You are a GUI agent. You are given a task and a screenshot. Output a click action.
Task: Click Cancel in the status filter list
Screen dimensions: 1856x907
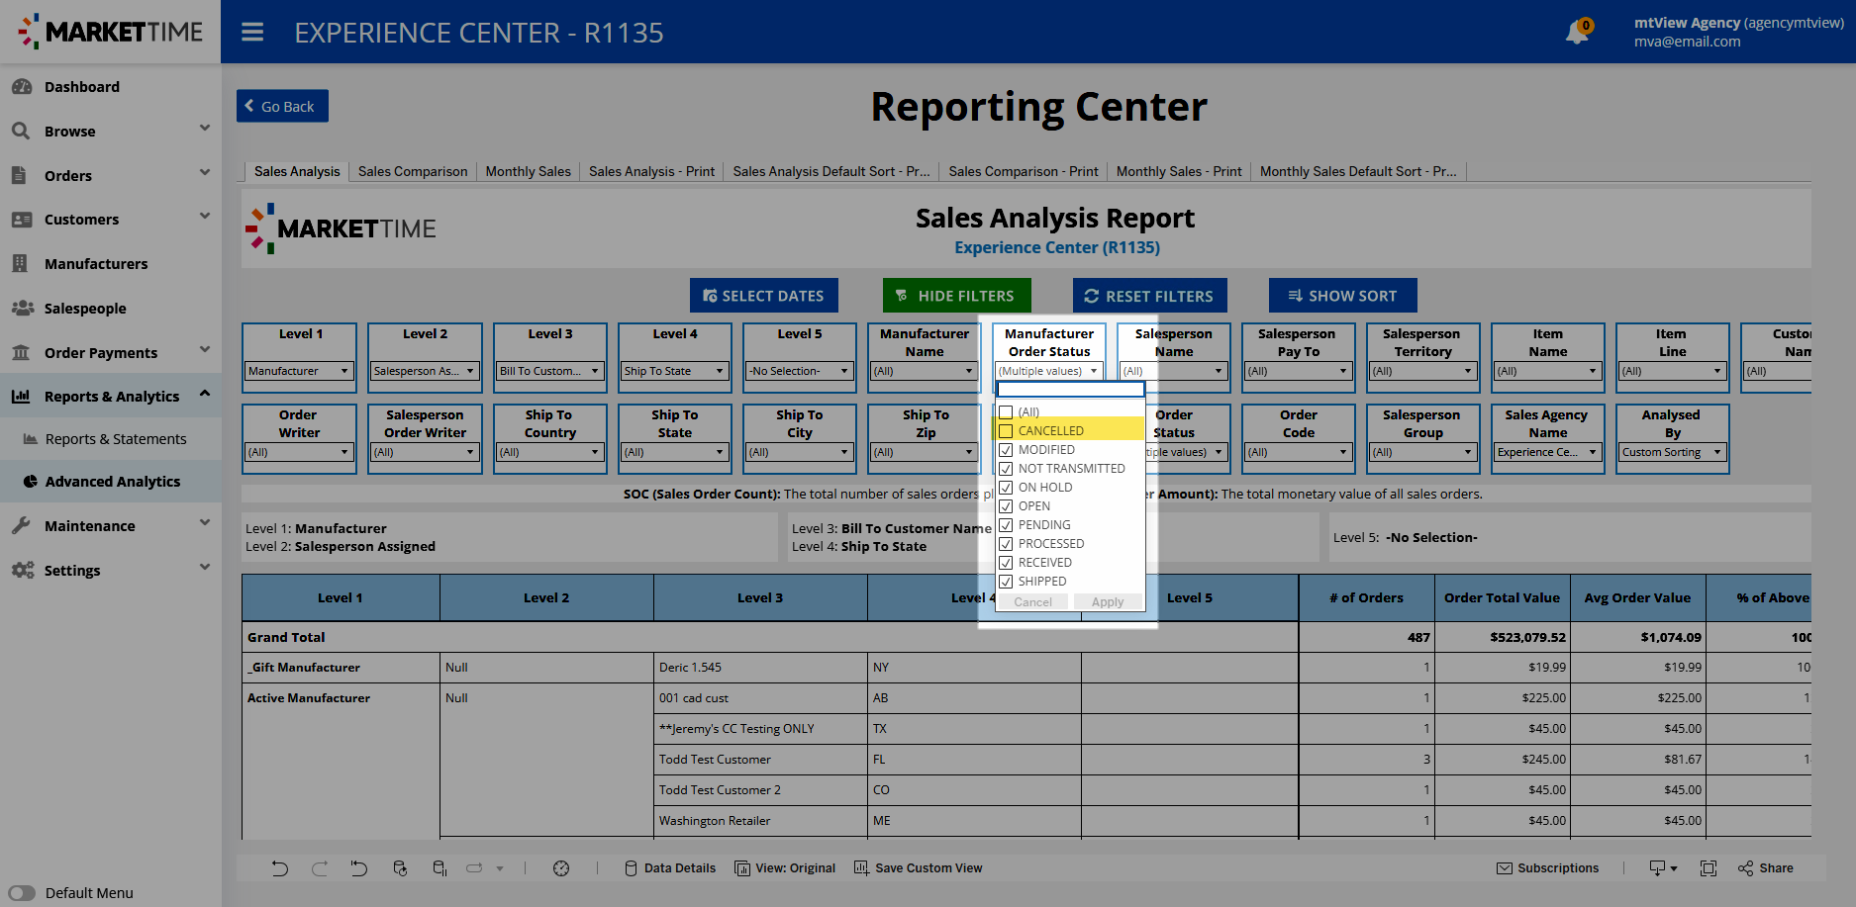(x=1032, y=602)
